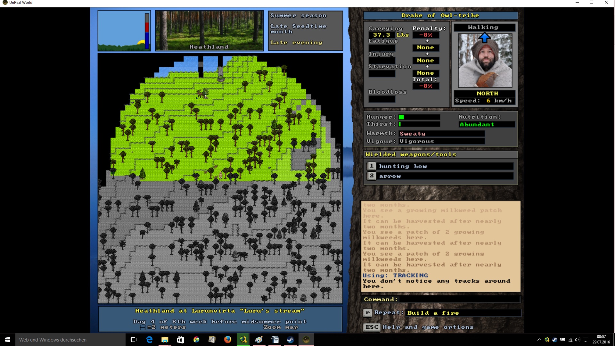Open the Action Center notifications icon

586,340
